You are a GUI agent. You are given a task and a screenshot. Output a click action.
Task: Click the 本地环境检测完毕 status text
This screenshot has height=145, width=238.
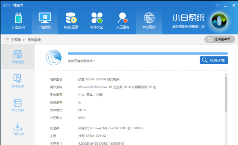(x=81, y=61)
